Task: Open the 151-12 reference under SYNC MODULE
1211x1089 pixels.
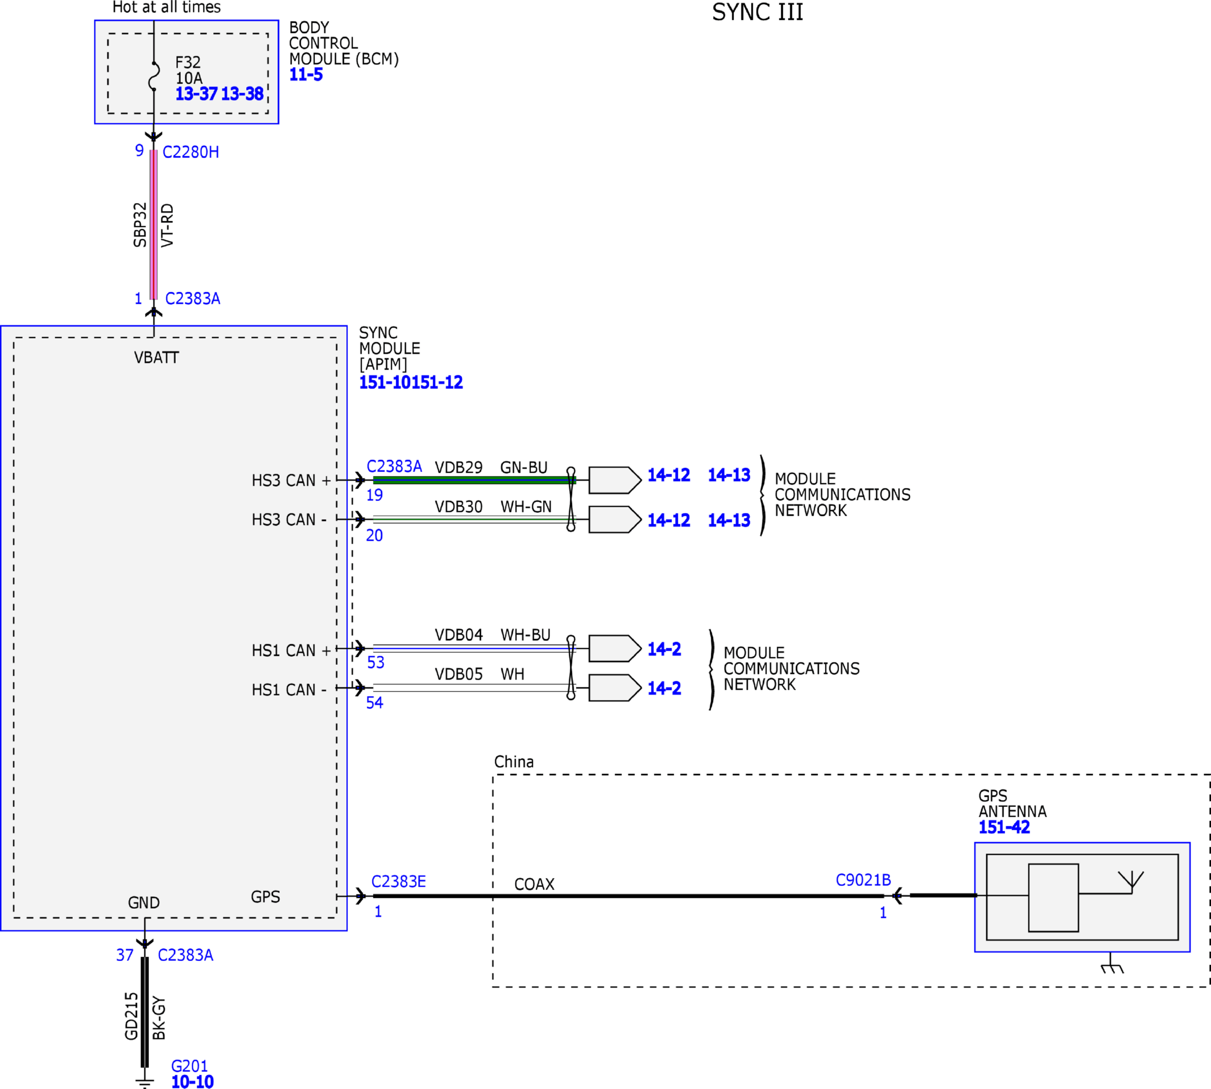Action: pyautogui.click(x=437, y=382)
